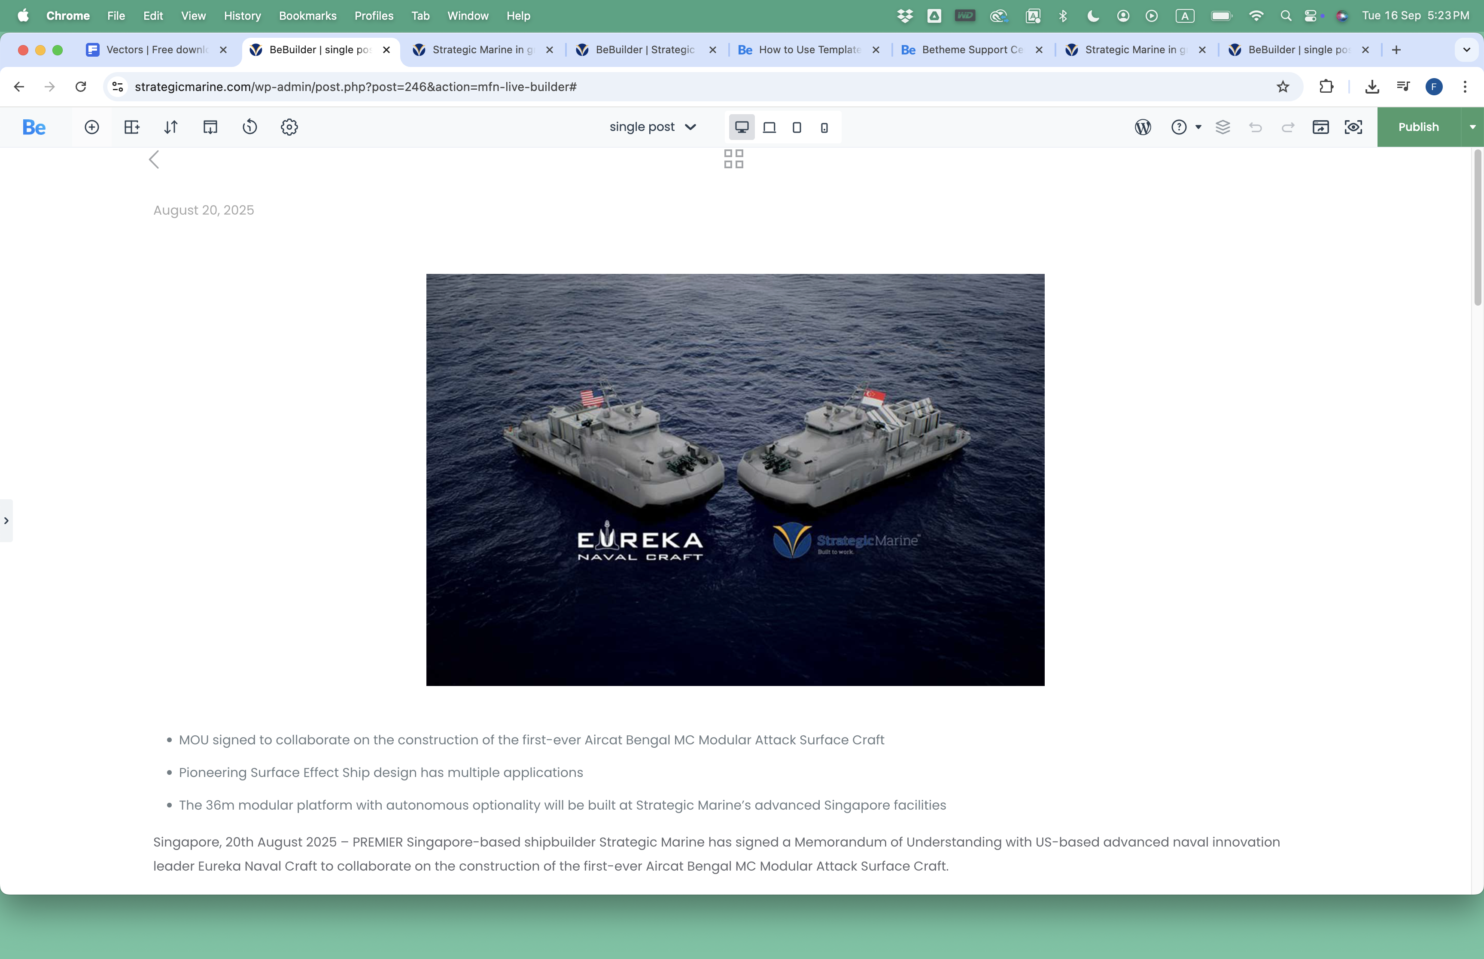Redo the last builder change

(x=1288, y=127)
